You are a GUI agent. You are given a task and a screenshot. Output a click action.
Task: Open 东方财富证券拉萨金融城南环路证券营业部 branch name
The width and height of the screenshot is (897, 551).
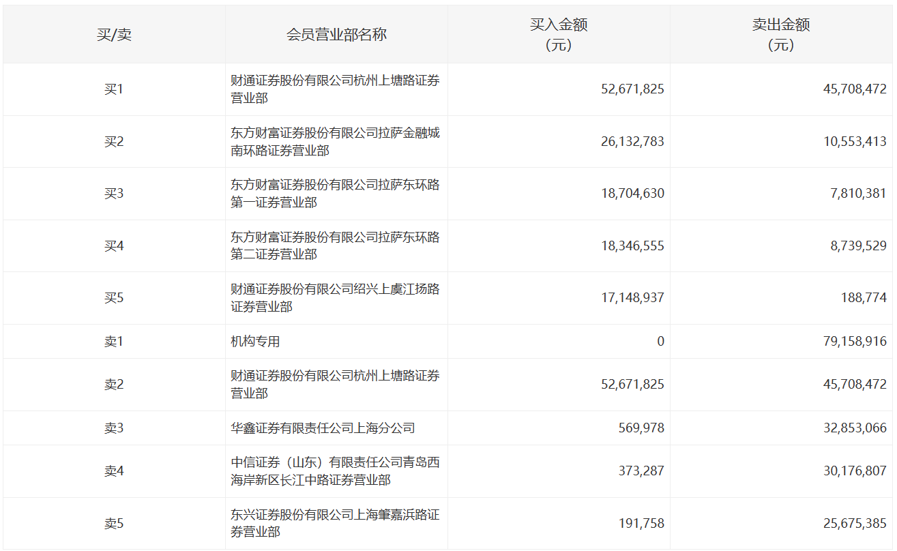coord(335,141)
